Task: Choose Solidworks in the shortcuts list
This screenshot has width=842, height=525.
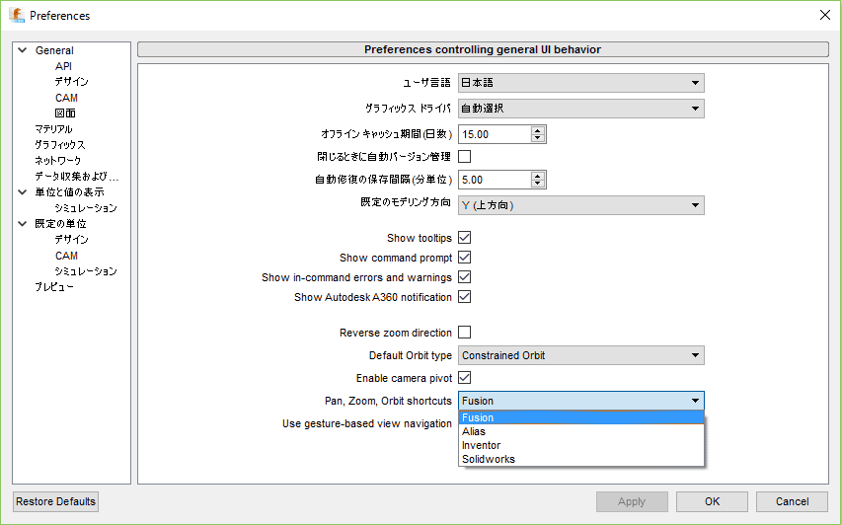Action: [581, 460]
